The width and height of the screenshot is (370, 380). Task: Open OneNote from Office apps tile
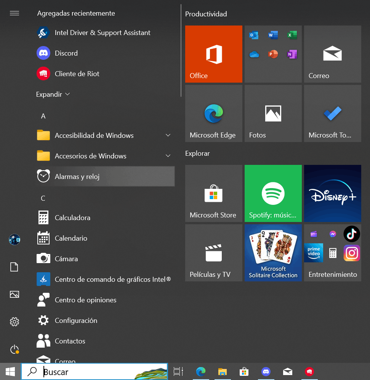pos(292,54)
